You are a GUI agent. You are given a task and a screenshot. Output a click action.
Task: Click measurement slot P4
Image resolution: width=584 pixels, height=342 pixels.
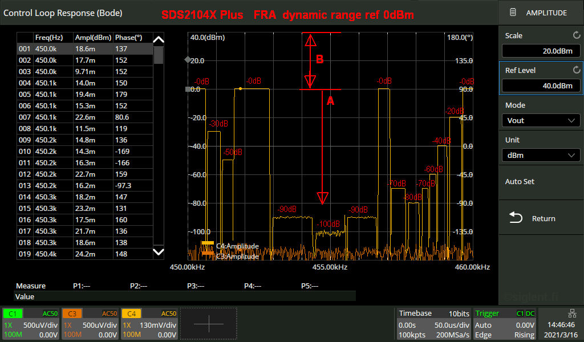[253, 286]
